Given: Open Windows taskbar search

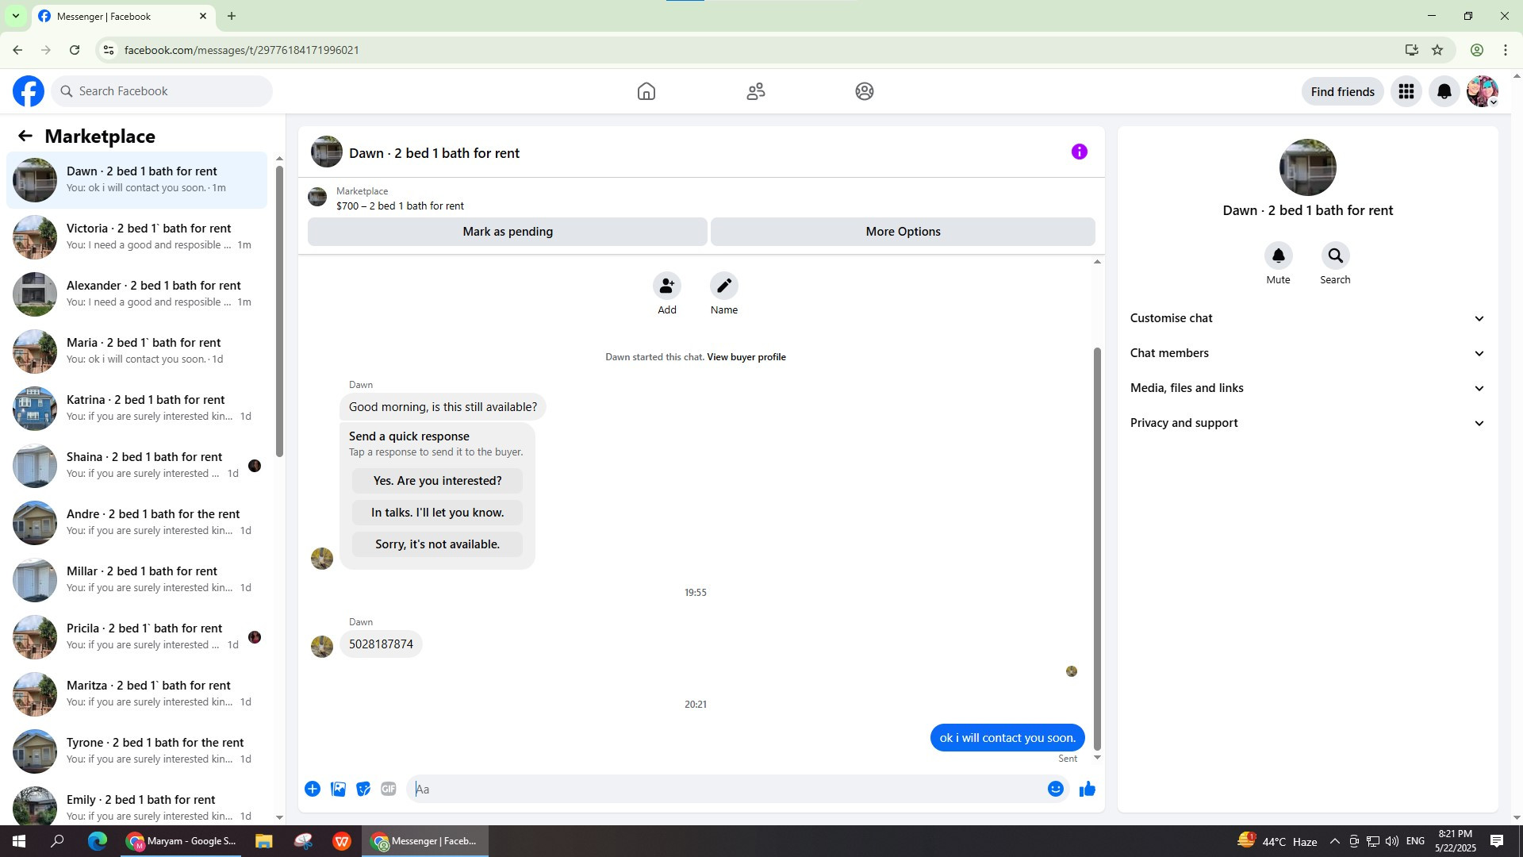Looking at the screenshot, I should 57,841.
